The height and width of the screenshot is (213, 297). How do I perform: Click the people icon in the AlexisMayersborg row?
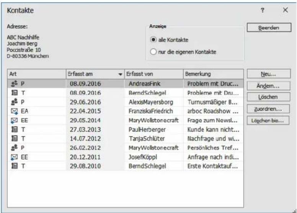tap(14, 102)
